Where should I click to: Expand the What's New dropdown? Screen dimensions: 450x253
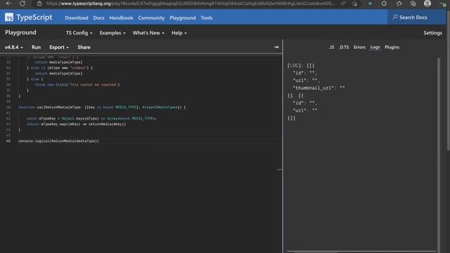pyautogui.click(x=148, y=33)
